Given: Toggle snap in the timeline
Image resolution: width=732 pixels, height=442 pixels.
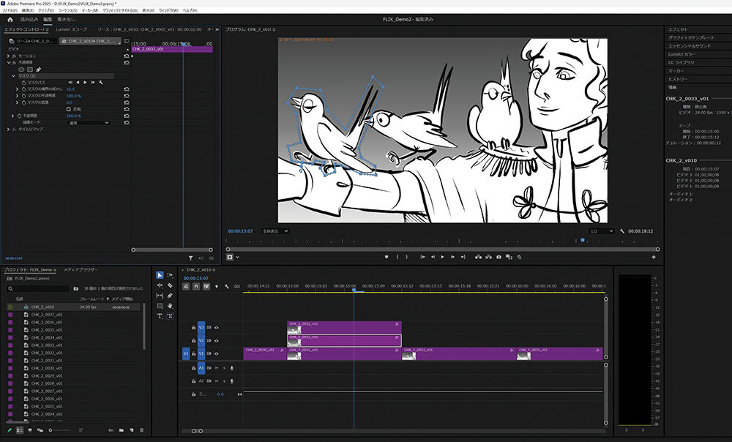Looking at the screenshot, I should pos(196,286).
